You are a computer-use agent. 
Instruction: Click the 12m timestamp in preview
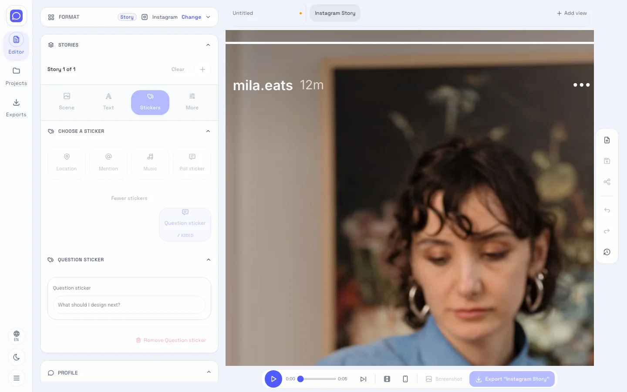click(x=312, y=85)
